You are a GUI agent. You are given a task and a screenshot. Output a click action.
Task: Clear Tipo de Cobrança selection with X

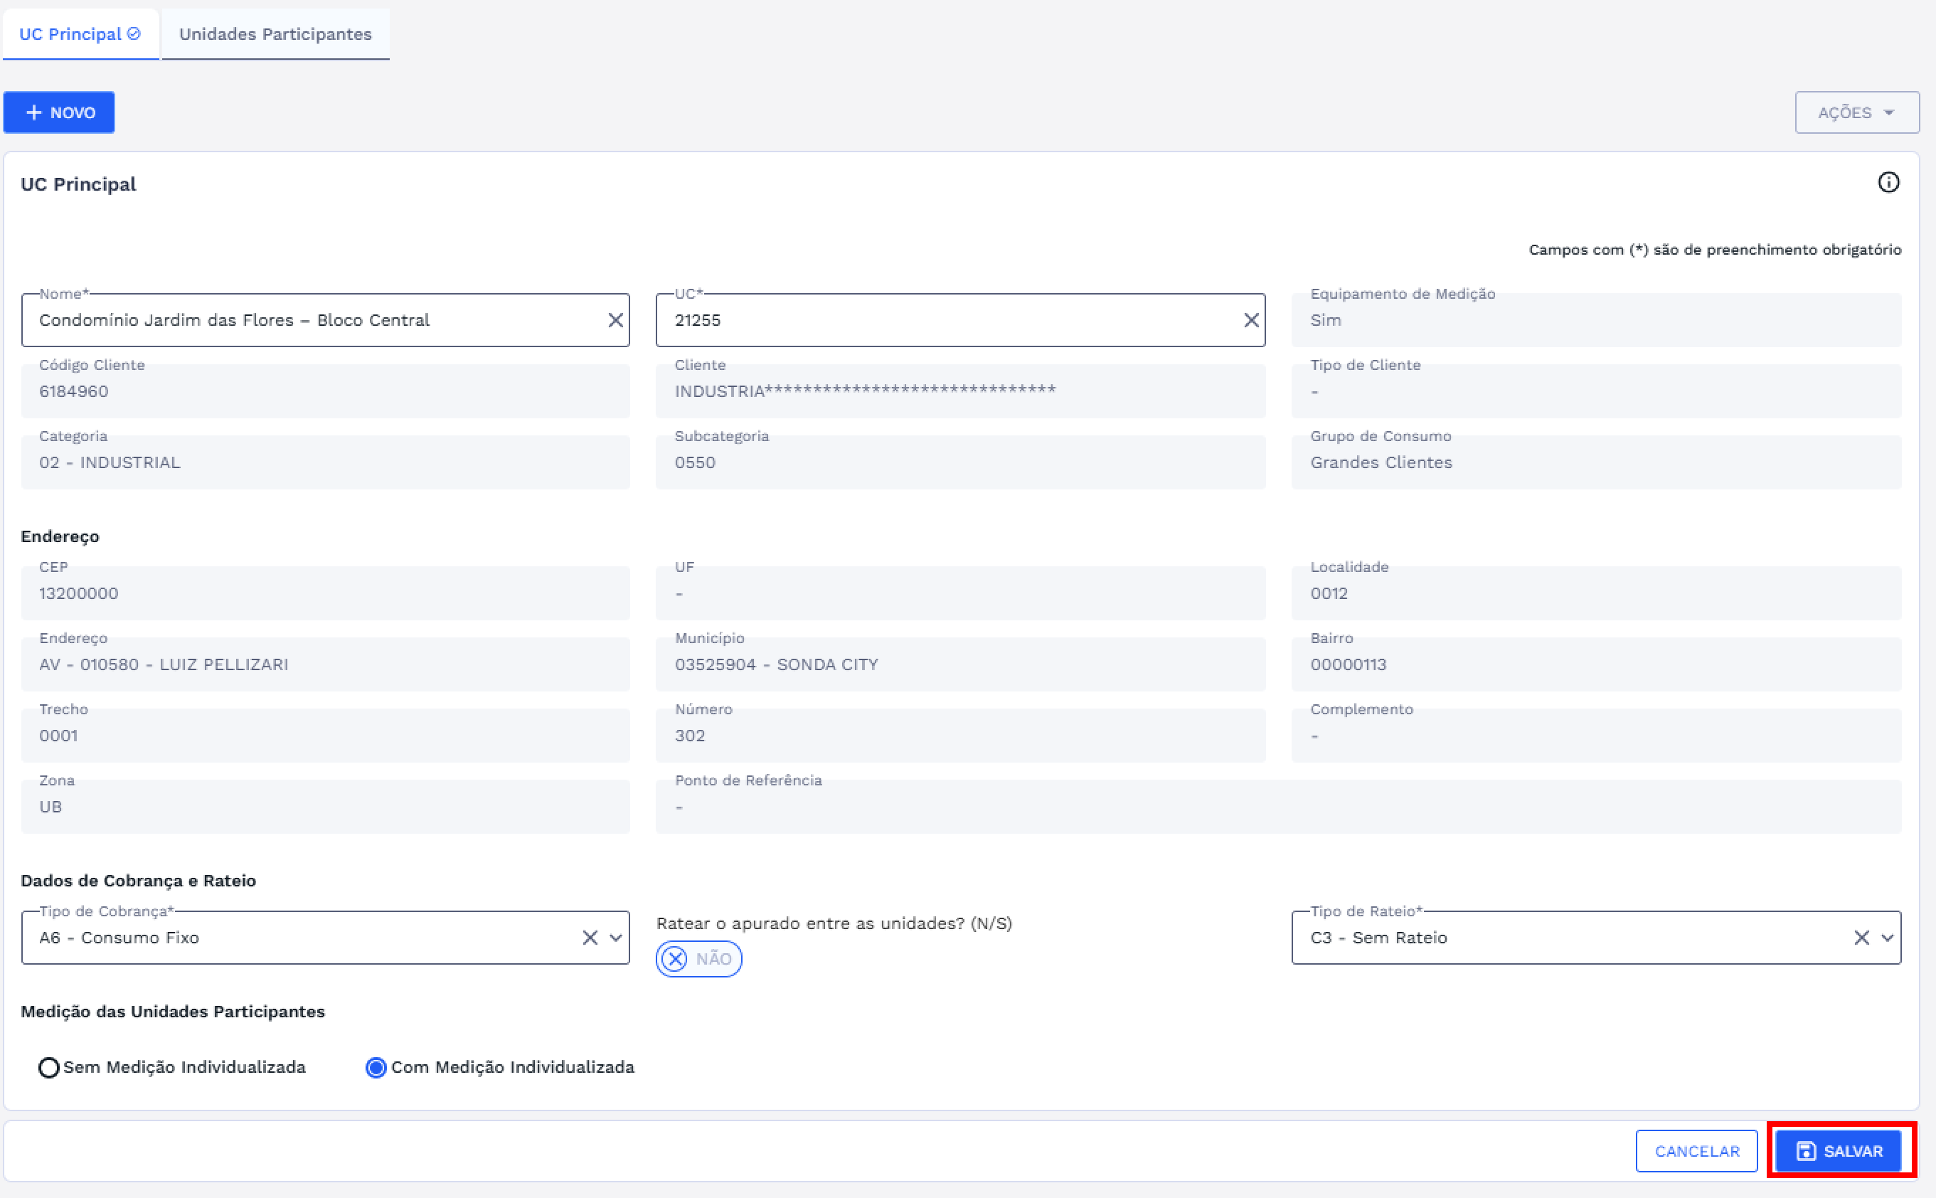pyautogui.click(x=590, y=938)
